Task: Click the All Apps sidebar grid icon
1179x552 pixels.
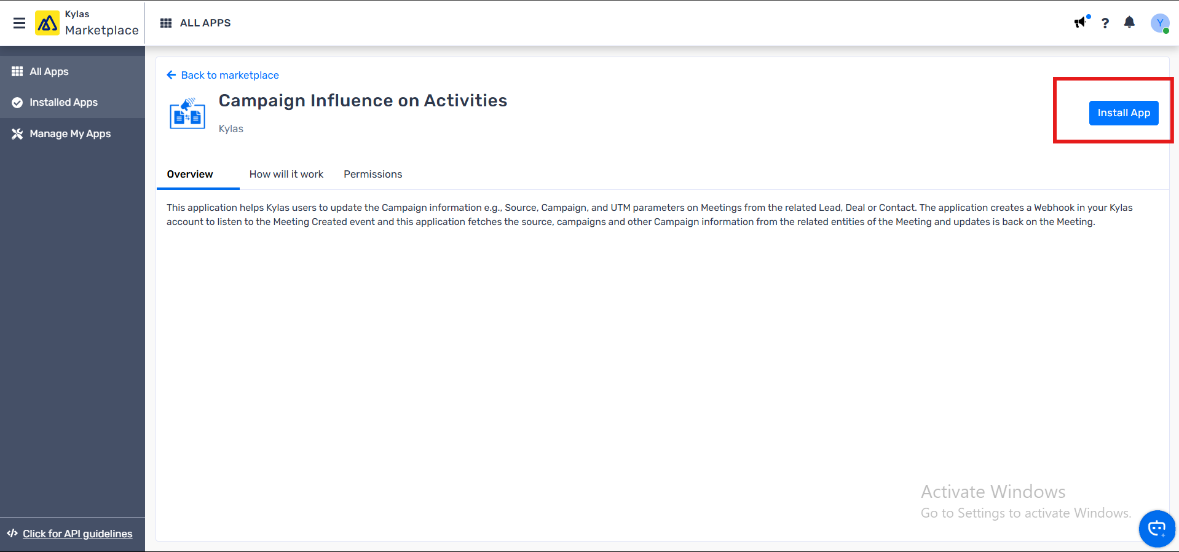Action: [17, 71]
